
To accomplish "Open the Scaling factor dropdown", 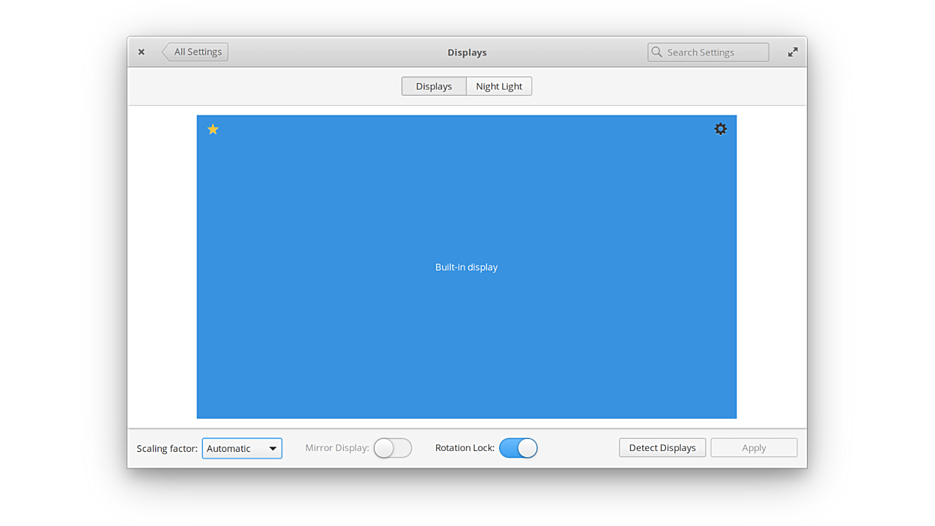I will click(x=241, y=448).
